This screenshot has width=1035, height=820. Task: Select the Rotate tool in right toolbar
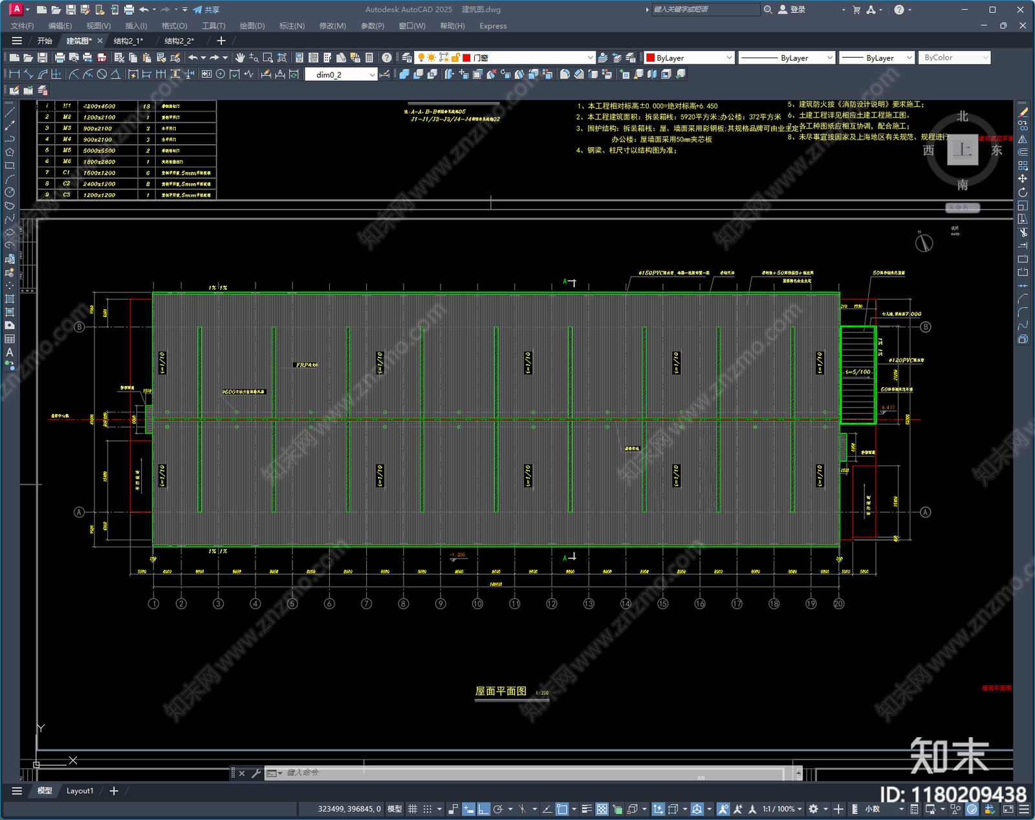click(x=1023, y=192)
